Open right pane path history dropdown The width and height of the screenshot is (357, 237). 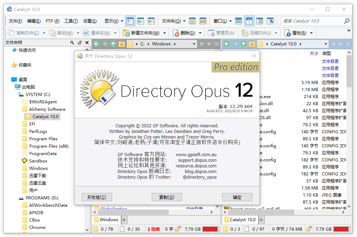click(326, 44)
